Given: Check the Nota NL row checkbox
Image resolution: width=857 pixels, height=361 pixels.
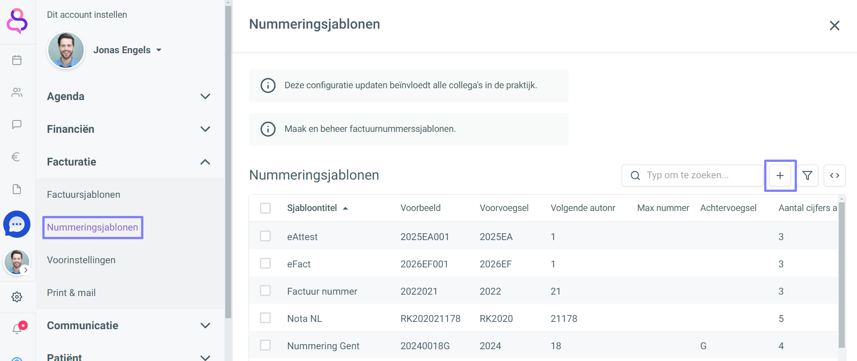Looking at the screenshot, I should click(265, 318).
